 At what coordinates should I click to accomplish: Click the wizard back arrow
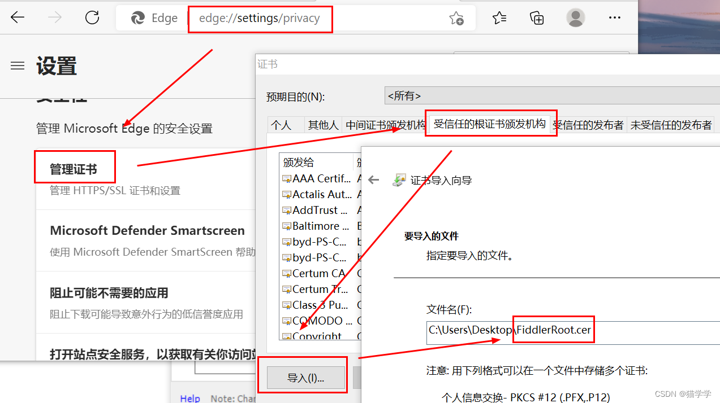pyautogui.click(x=373, y=180)
